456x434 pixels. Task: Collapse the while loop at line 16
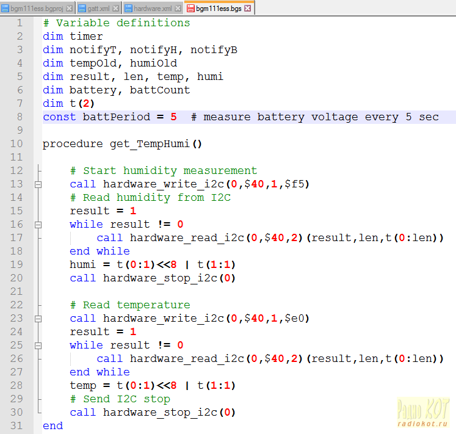[38, 225]
